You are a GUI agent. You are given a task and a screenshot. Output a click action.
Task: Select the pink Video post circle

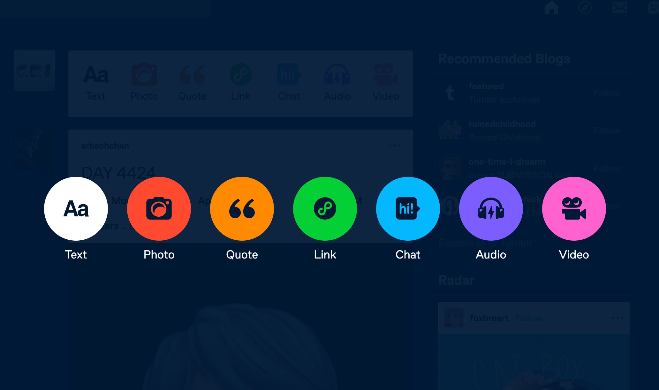574,209
